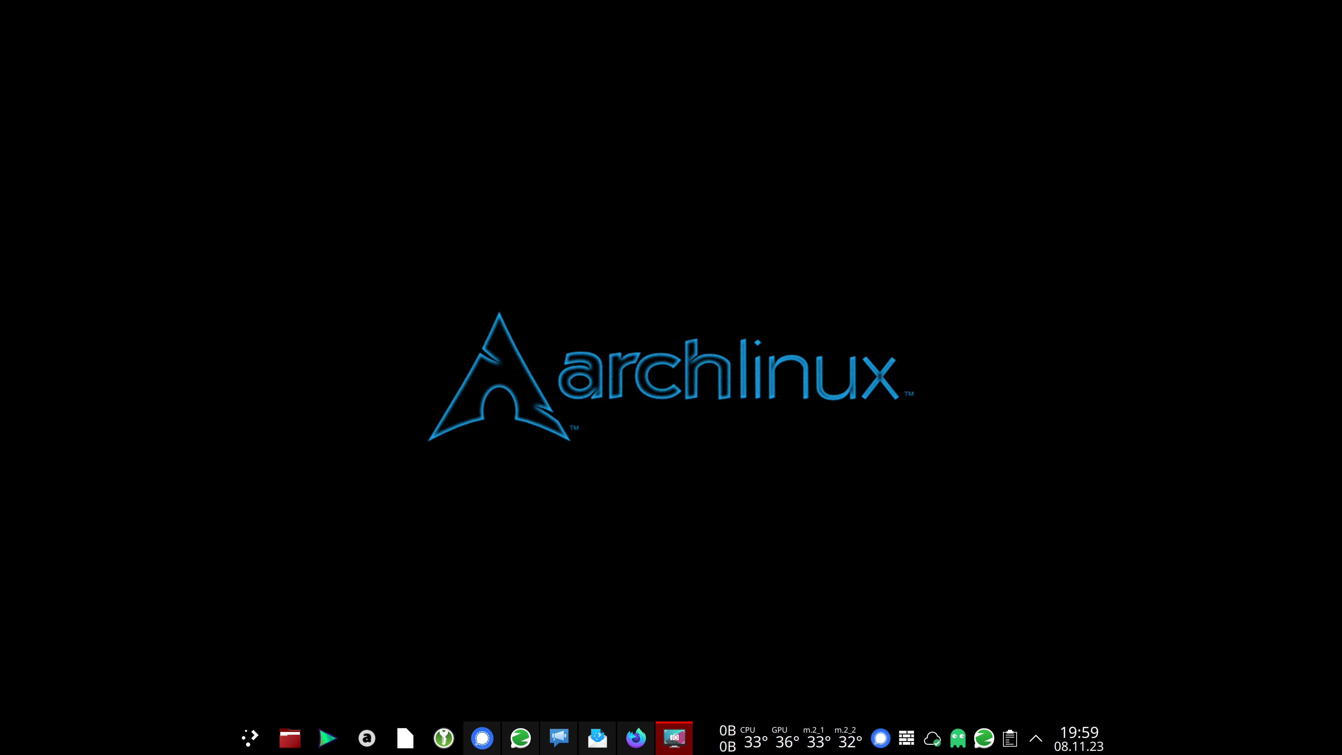This screenshot has width=1342, height=755.
Task: Open the gray letter 'a' application
Action: (x=367, y=738)
